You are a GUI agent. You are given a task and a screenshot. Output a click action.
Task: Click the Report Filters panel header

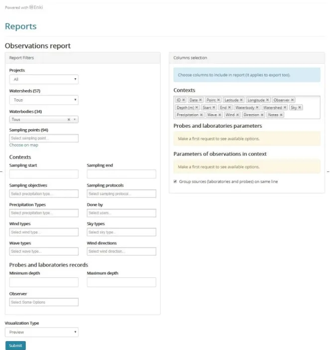point(83,58)
